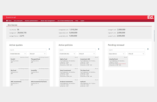Click Logout in navigation bar
The height and width of the screenshot is (102, 157).
pos(82,21)
